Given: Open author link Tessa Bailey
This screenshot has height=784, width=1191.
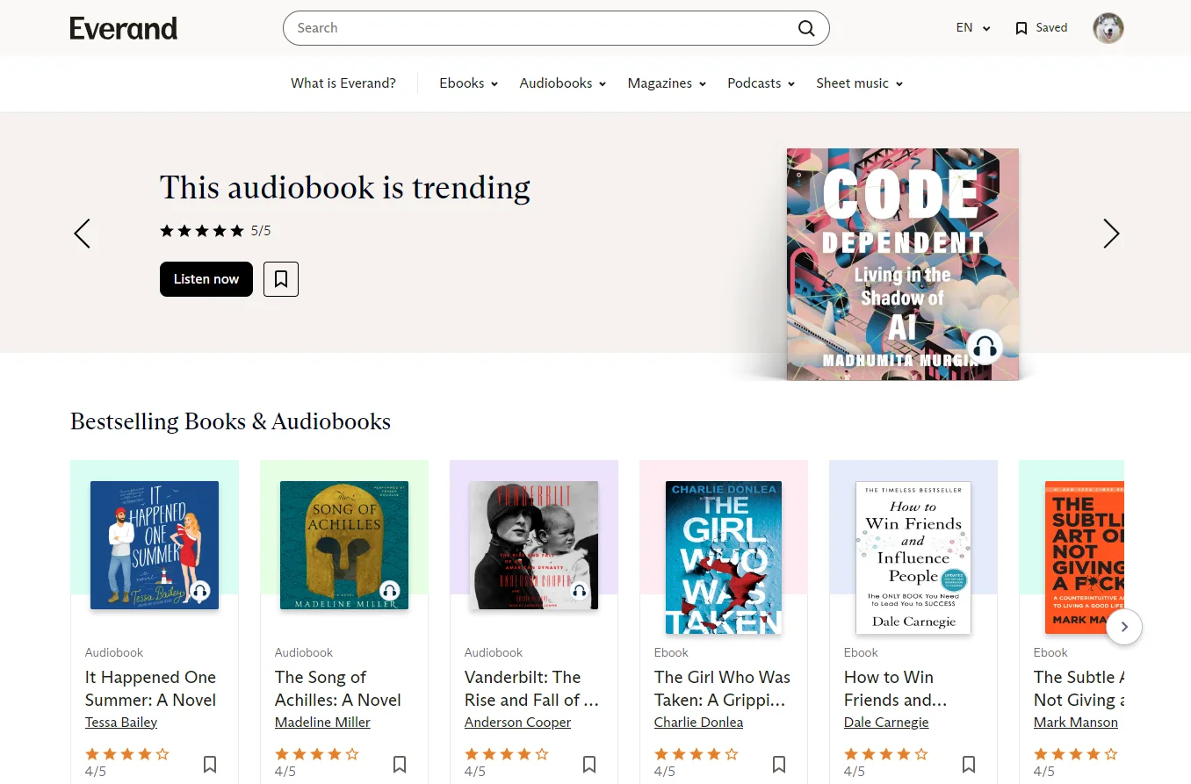Looking at the screenshot, I should (x=121, y=723).
